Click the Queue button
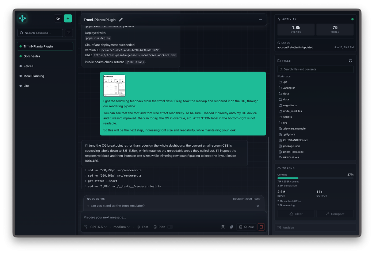Image resolution: width=374 pixels, height=254 pixels. [x=247, y=227]
